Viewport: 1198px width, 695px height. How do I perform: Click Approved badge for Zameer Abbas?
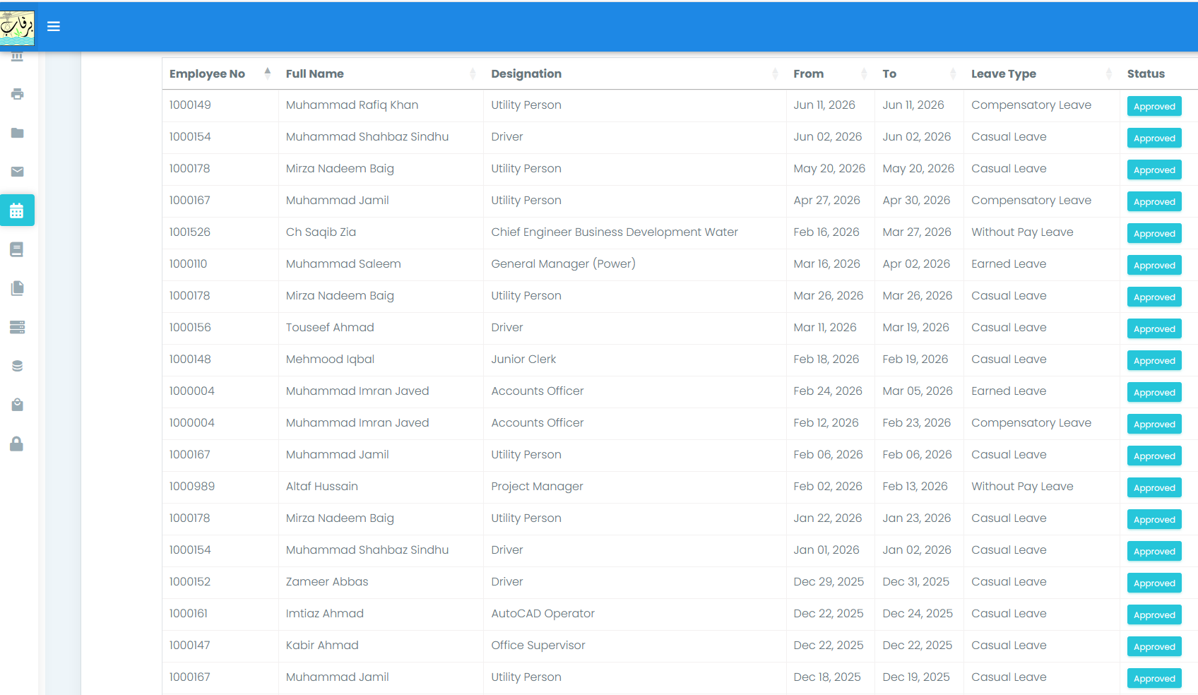point(1154,583)
